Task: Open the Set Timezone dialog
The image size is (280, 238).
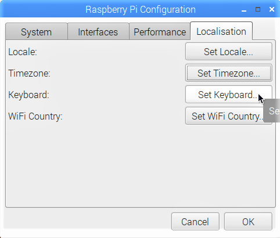Action: point(229,73)
